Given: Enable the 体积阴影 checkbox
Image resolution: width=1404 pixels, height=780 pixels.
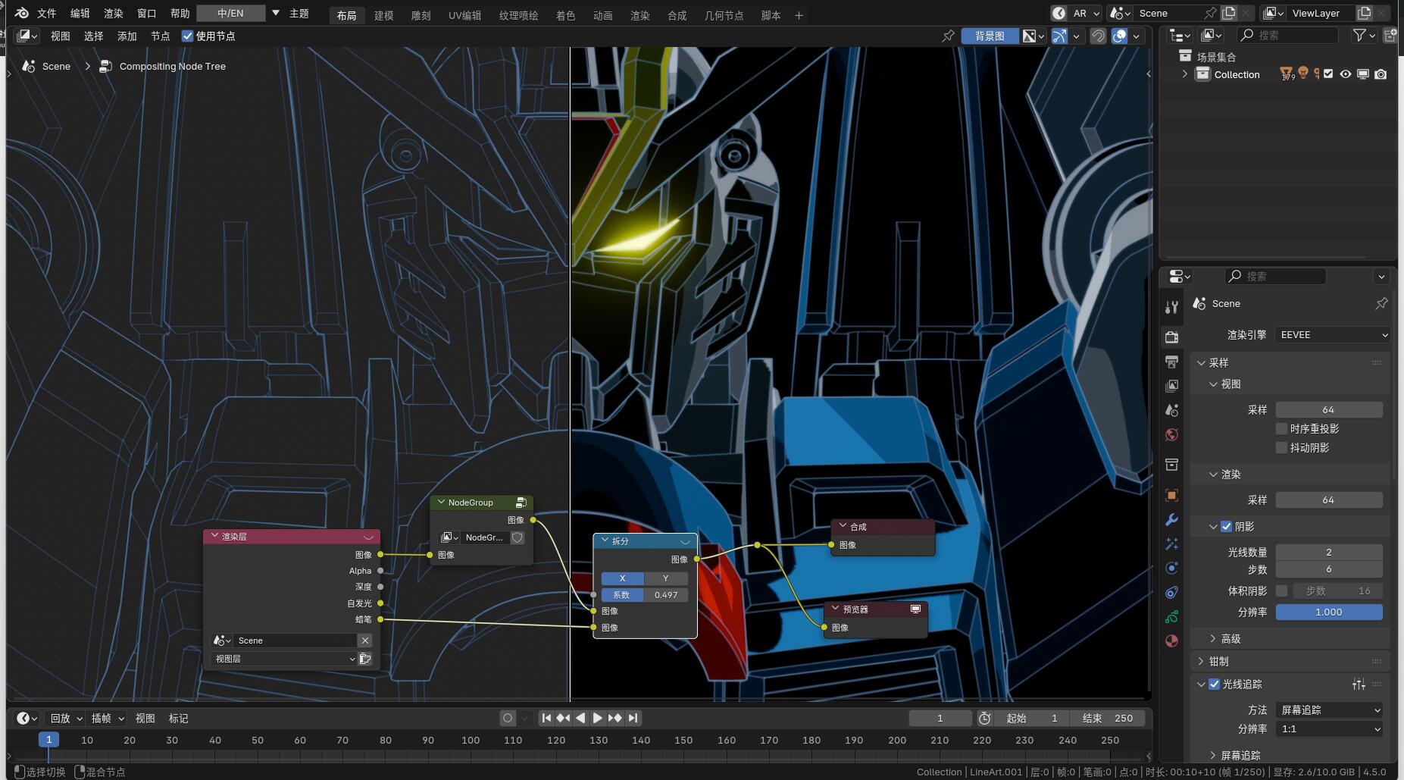Looking at the screenshot, I should click(1282, 590).
